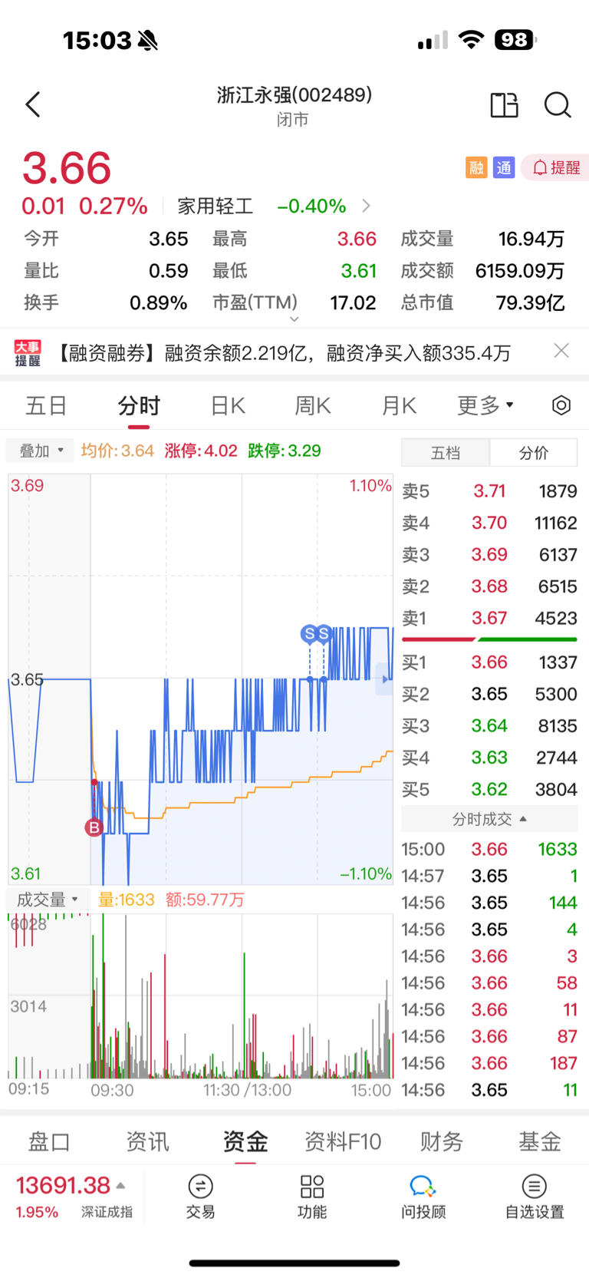Expand chart with right arrow handle
The image size is (589, 1278).
(x=384, y=679)
